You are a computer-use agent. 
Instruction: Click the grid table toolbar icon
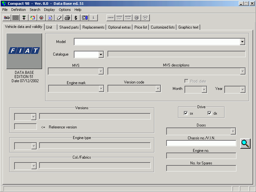click(x=15, y=18)
